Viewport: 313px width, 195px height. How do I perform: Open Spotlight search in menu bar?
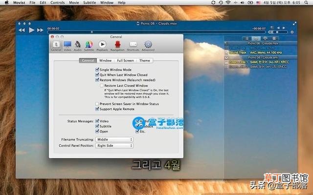click(306, 2)
